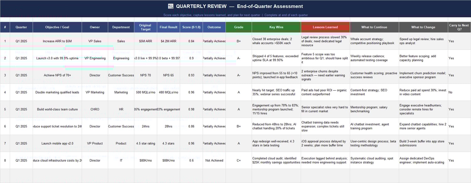Click the 'B+' grade cell in row 1
The image size is (471, 183).
(238, 41)
